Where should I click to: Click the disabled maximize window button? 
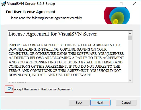point(121,4)
